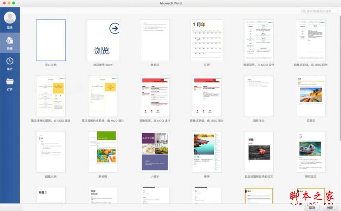Click the search magnifier icon

point(304,11)
